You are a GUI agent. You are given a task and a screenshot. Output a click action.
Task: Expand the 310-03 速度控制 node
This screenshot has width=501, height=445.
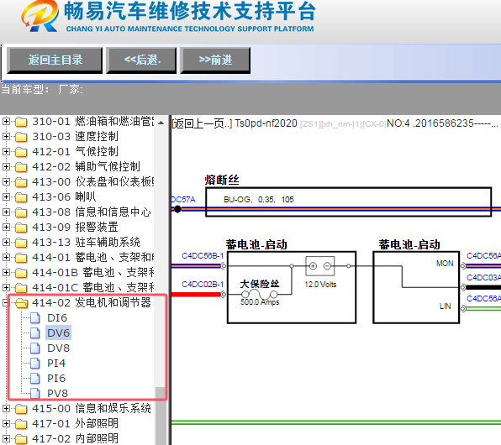pyautogui.click(x=6, y=136)
